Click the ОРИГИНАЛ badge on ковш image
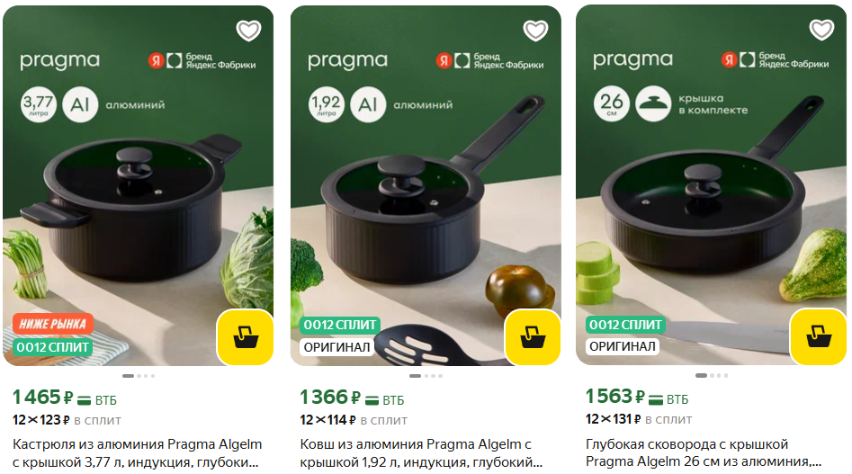Screen dimensions: 852x474 point(336,347)
